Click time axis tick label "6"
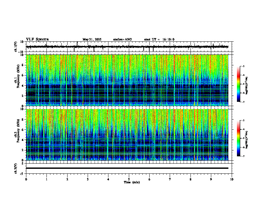This screenshot has height=201, width=261. [x=149, y=179]
